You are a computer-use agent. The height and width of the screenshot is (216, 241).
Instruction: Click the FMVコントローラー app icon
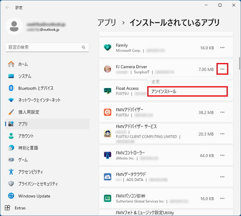[x=107, y=155]
